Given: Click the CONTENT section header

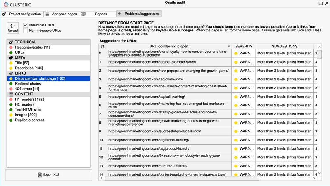Looking at the screenshot, I should pyautogui.click(x=48, y=94).
